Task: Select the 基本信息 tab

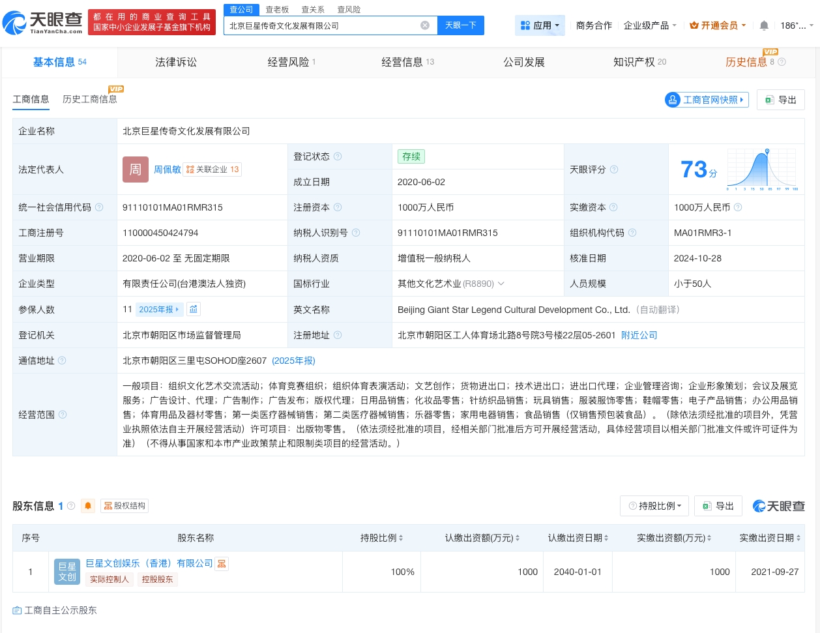Action: pos(60,62)
